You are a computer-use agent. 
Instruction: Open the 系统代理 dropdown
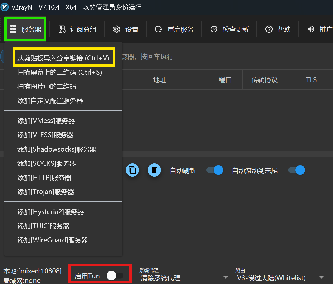(184, 278)
